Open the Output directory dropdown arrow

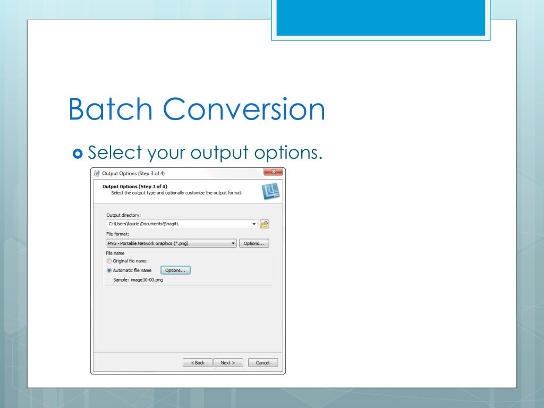click(x=254, y=224)
